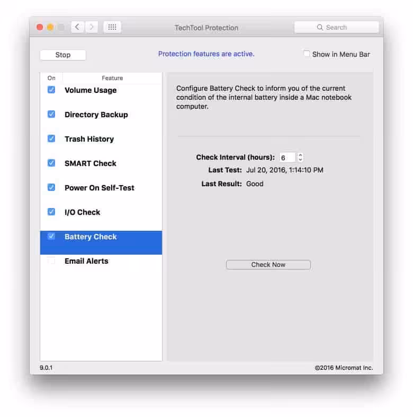Toggle the SMART Check checkbox

tap(51, 163)
